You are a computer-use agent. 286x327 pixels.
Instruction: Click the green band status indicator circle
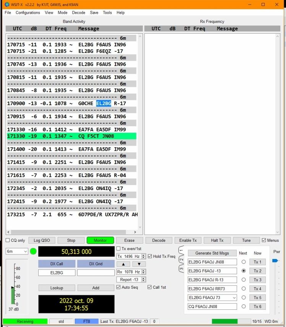[x=33, y=252]
